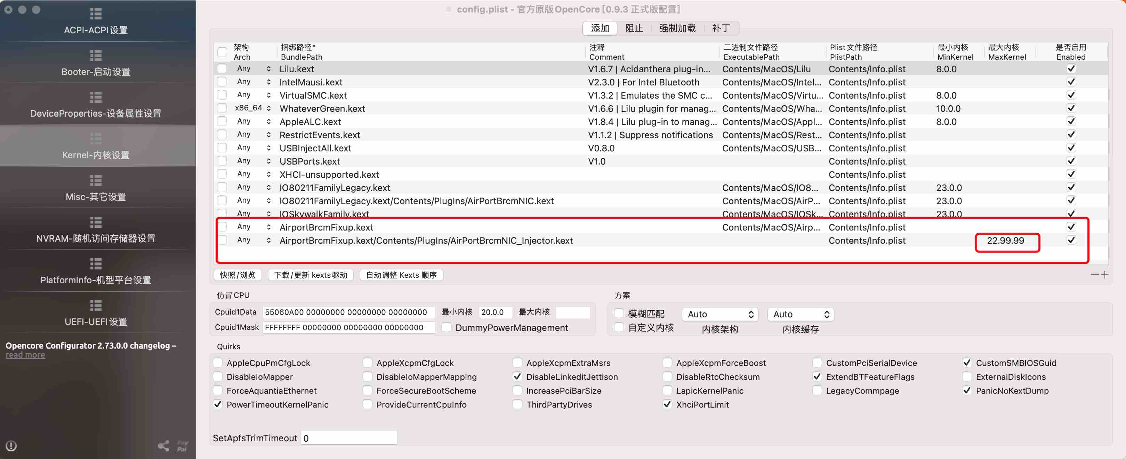Click the PayPal donate icon

(182, 445)
